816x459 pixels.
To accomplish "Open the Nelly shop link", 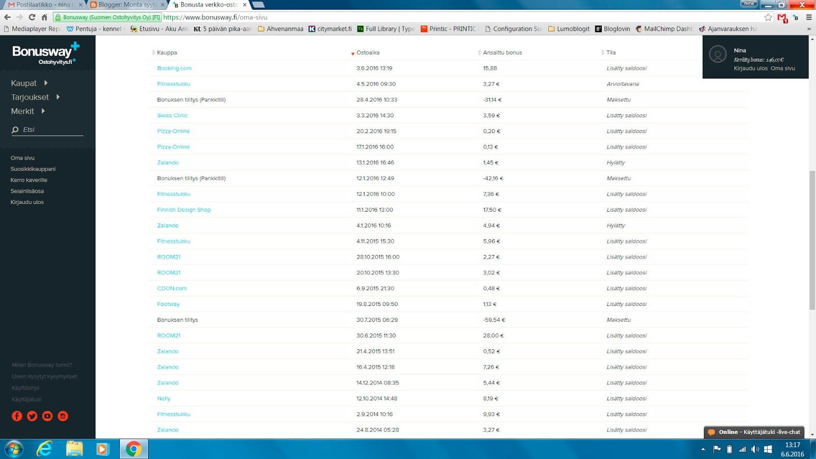I will tap(164, 399).
